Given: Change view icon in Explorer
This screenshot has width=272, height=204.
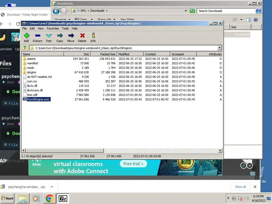Looking at the screenshot, I should [x=235, y=20].
